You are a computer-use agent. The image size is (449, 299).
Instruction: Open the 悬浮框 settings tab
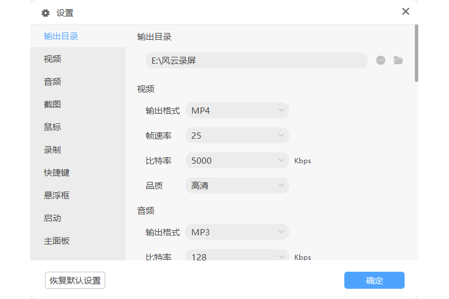[x=57, y=195]
